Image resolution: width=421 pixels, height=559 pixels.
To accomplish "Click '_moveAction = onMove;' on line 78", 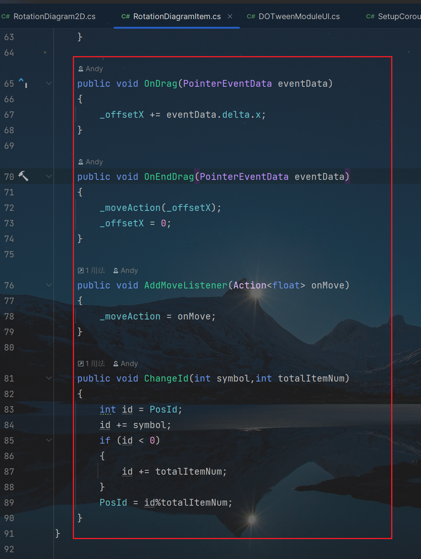I will [158, 316].
